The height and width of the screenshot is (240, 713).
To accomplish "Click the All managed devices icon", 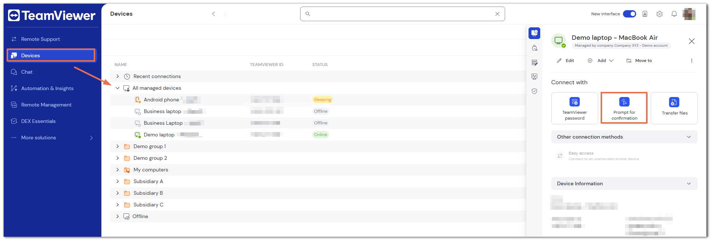I will coord(126,88).
